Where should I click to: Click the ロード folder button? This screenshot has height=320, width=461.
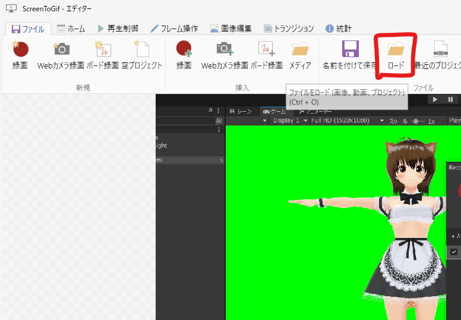click(x=396, y=55)
